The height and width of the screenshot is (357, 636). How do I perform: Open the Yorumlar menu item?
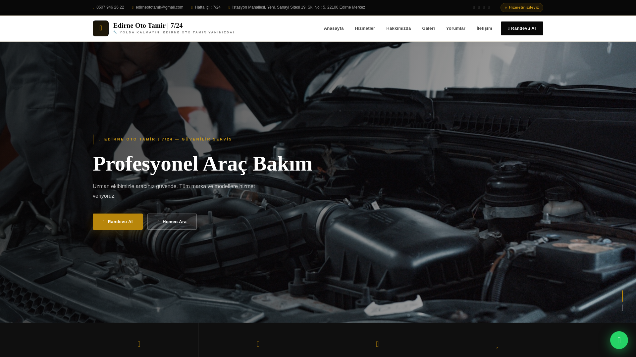point(455,28)
